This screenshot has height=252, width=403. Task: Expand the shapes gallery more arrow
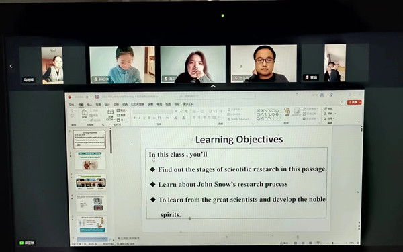point(281,118)
